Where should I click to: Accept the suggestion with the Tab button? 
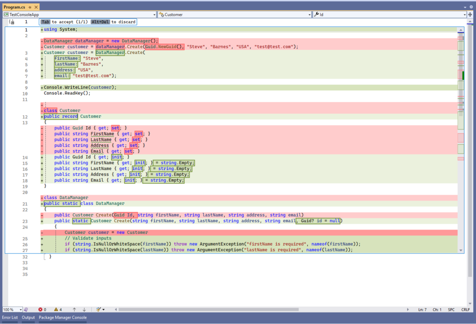click(x=45, y=22)
